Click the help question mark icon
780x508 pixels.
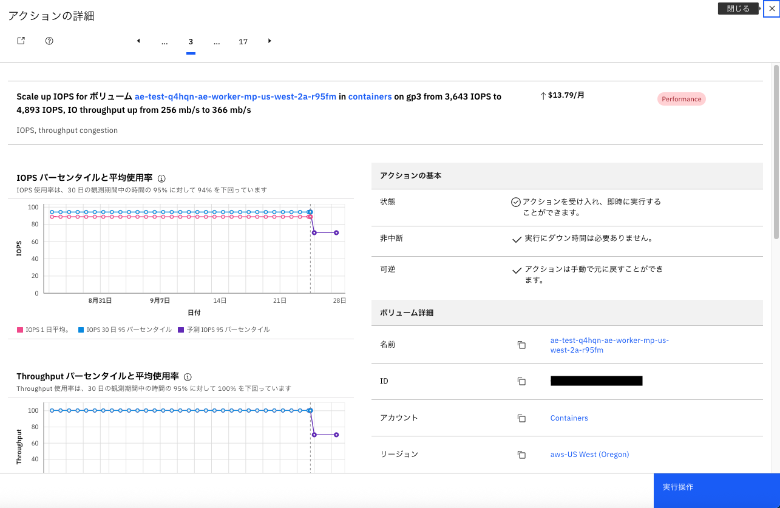[x=50, y=41]
